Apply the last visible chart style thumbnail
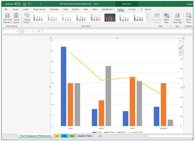 [x=138, y=18]
